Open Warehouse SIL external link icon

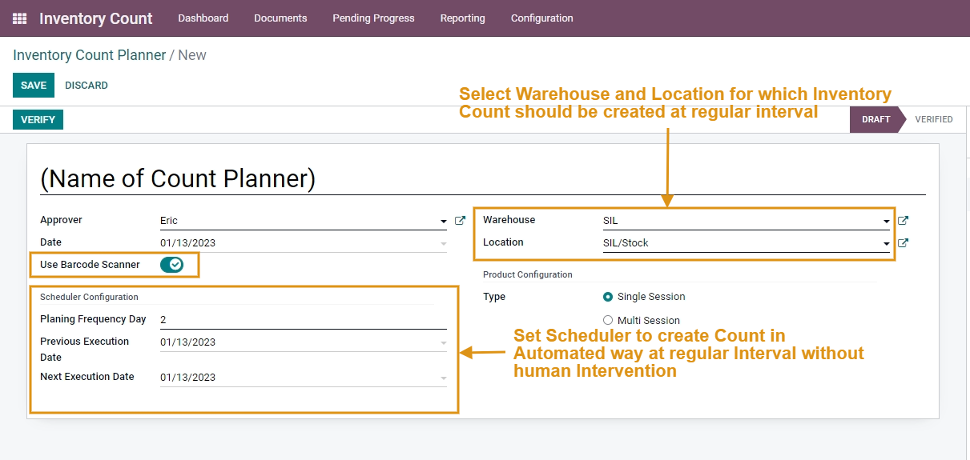coord(903,221)
